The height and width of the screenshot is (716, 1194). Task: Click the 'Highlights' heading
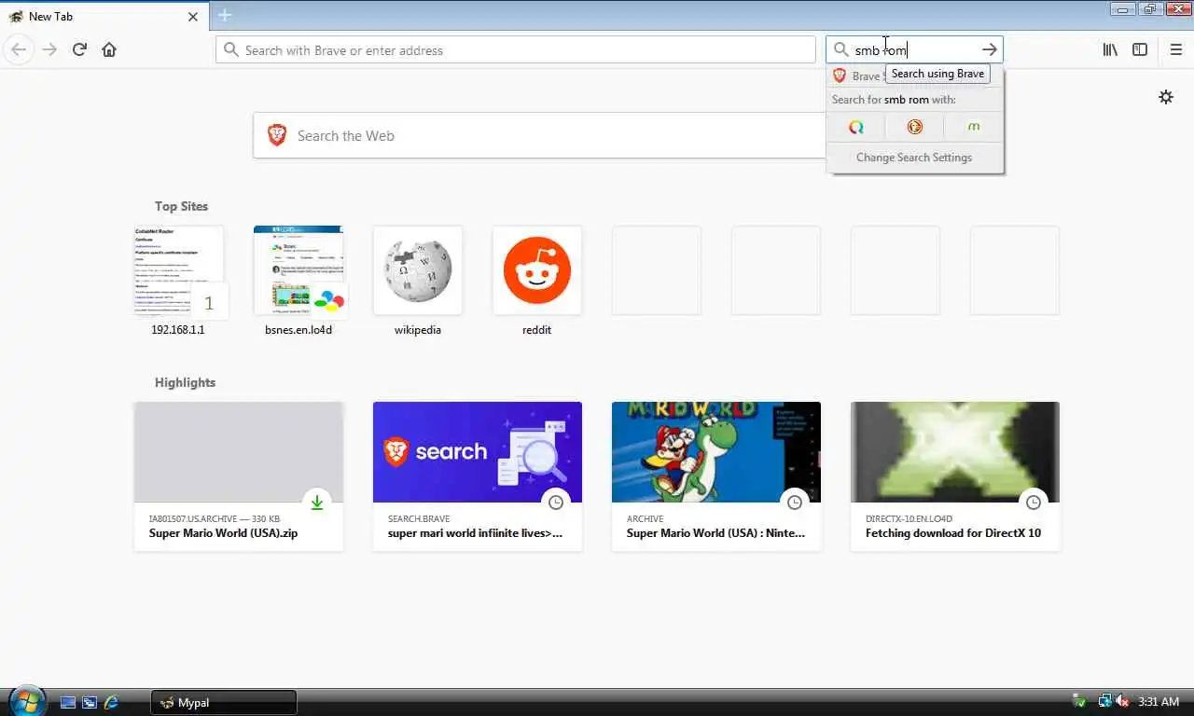click(x=185, y=382)
